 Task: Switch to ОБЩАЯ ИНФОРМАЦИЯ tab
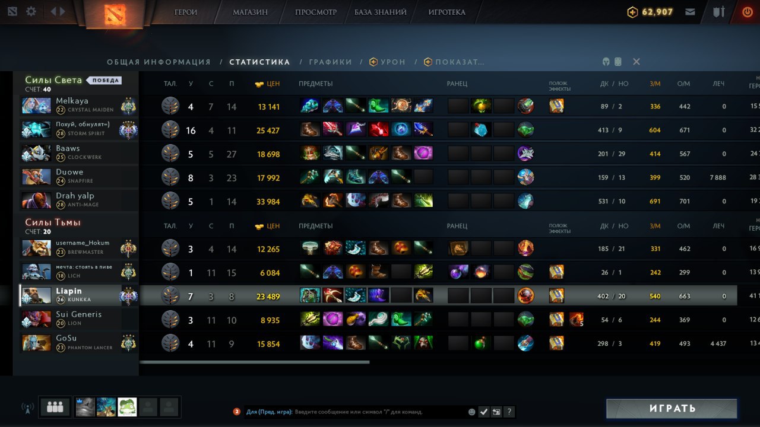point(159,62)
